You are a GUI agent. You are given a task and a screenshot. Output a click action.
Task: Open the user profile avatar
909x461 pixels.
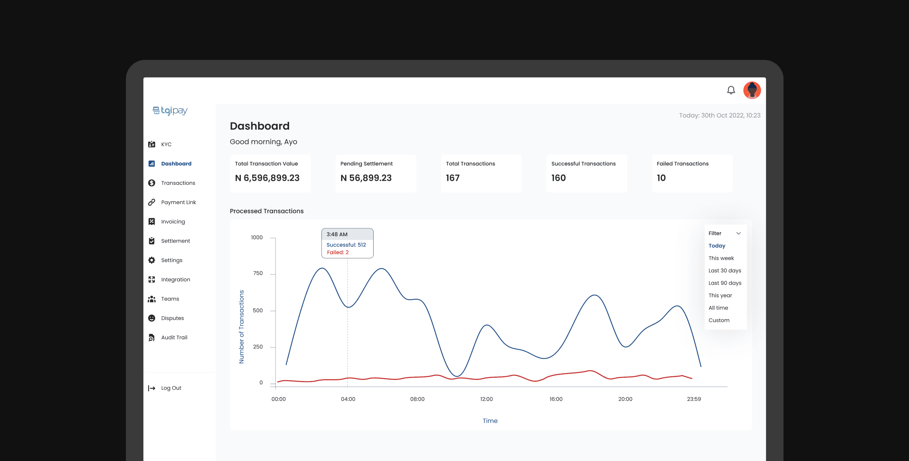pyautogui.click(x=752, y=90)
